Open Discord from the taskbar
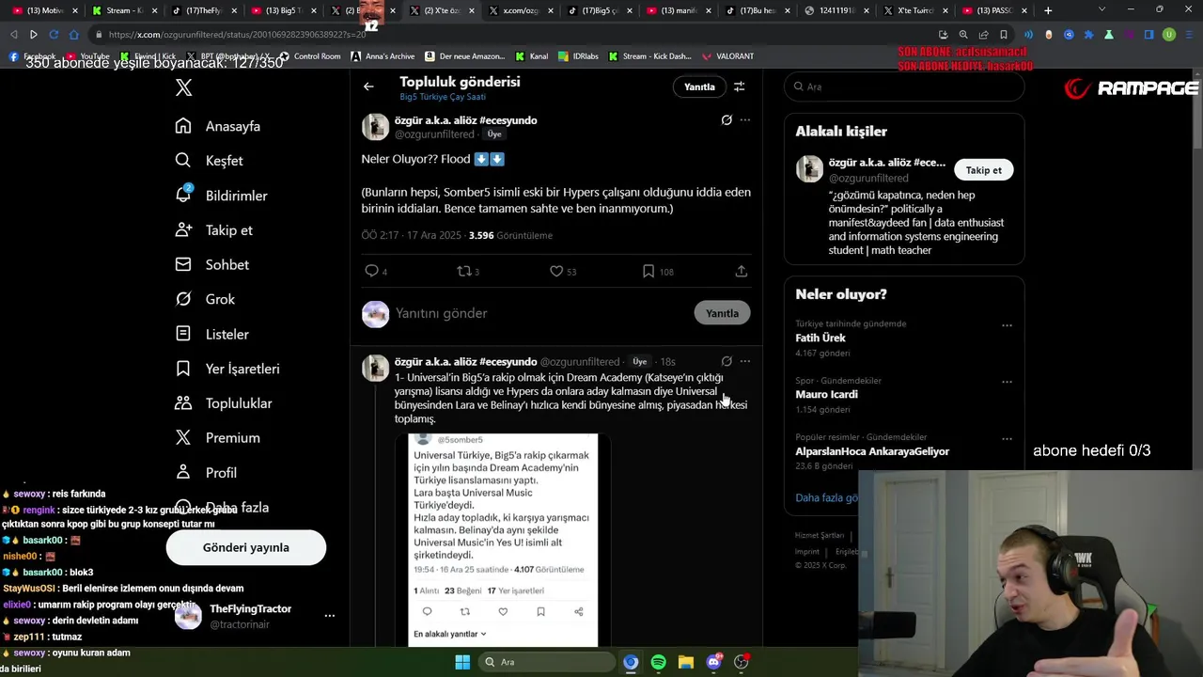This screenshot has height=677, width=1203. (x=713, y=662)
